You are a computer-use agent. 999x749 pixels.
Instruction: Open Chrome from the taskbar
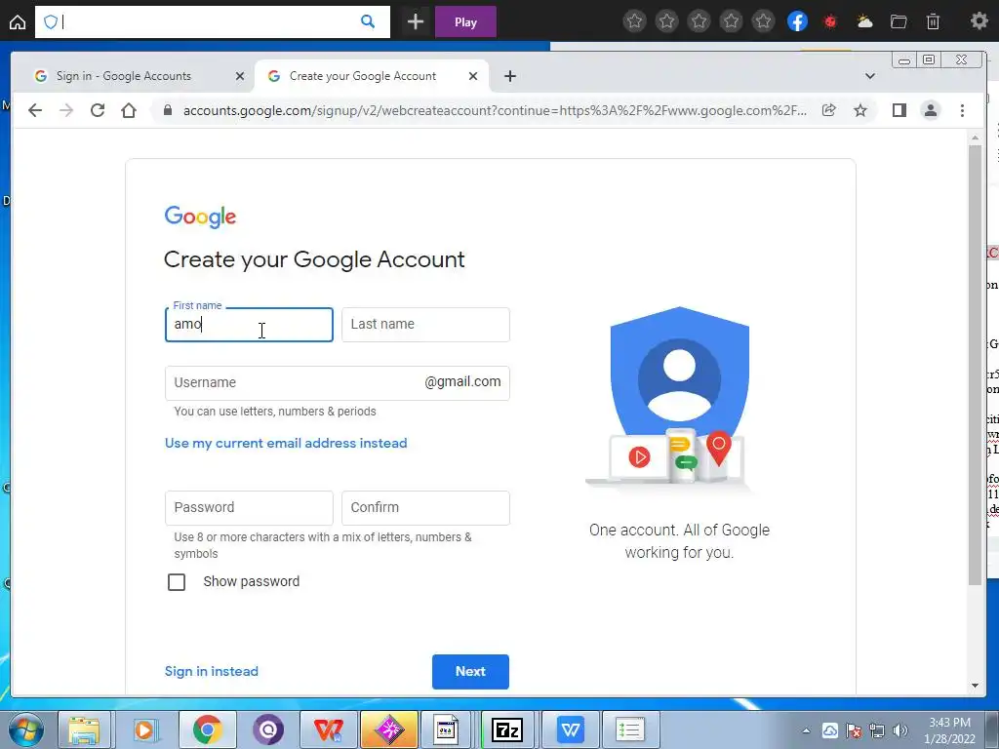pyautogui.click(x=208, y=729)
